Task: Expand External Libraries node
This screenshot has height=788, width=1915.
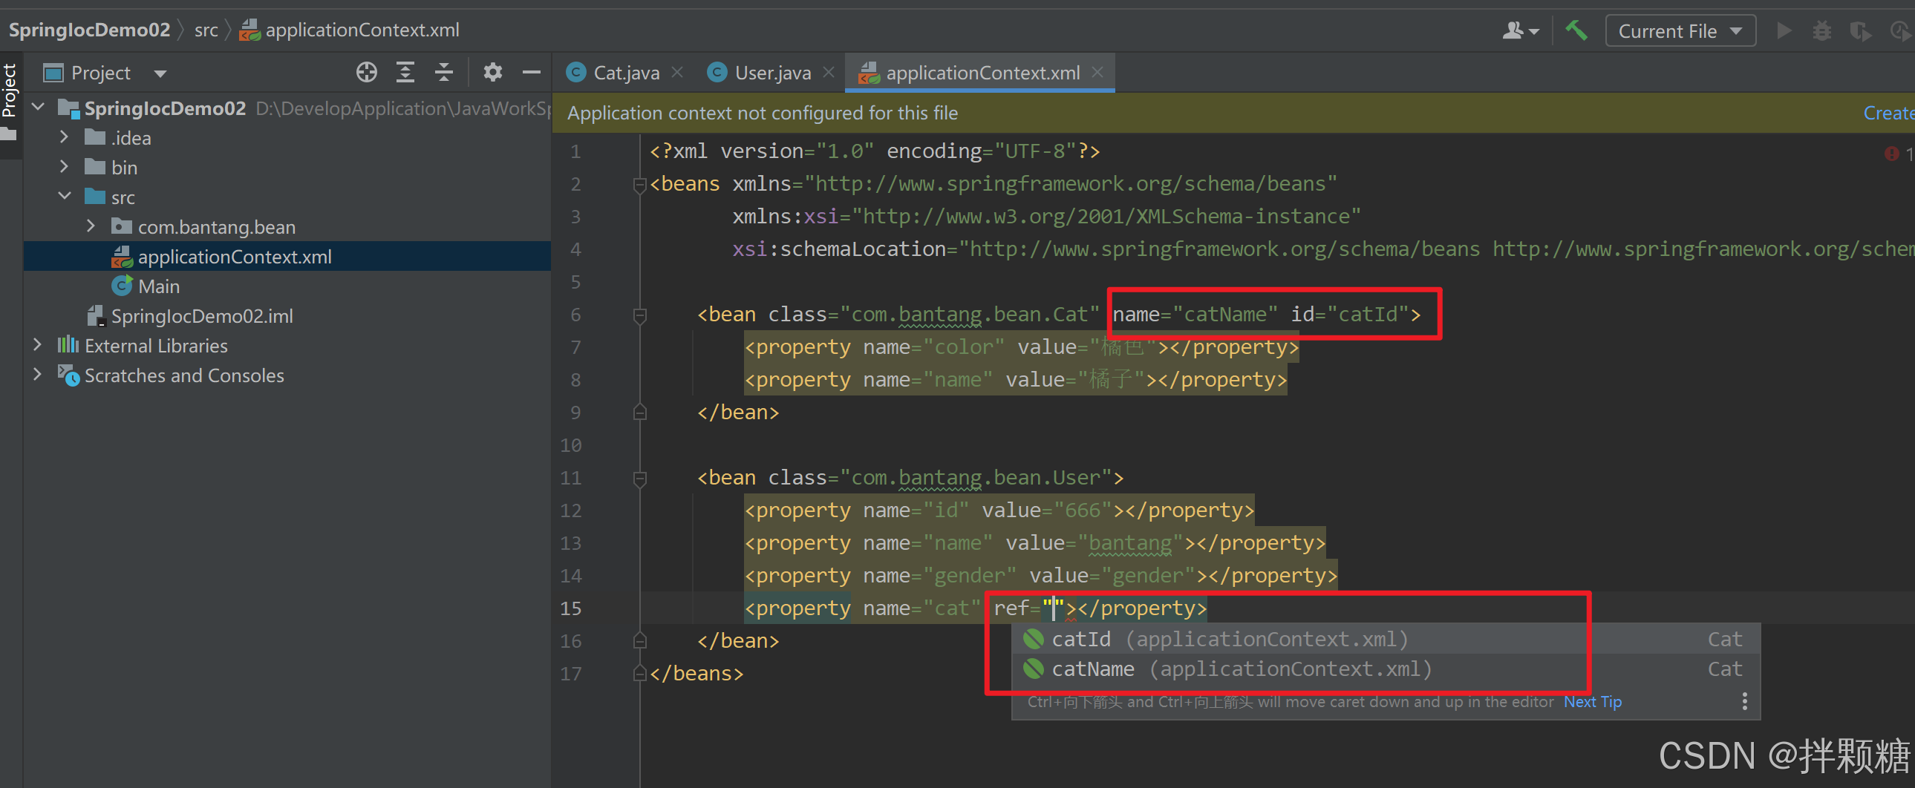Action: click(37, 345)
